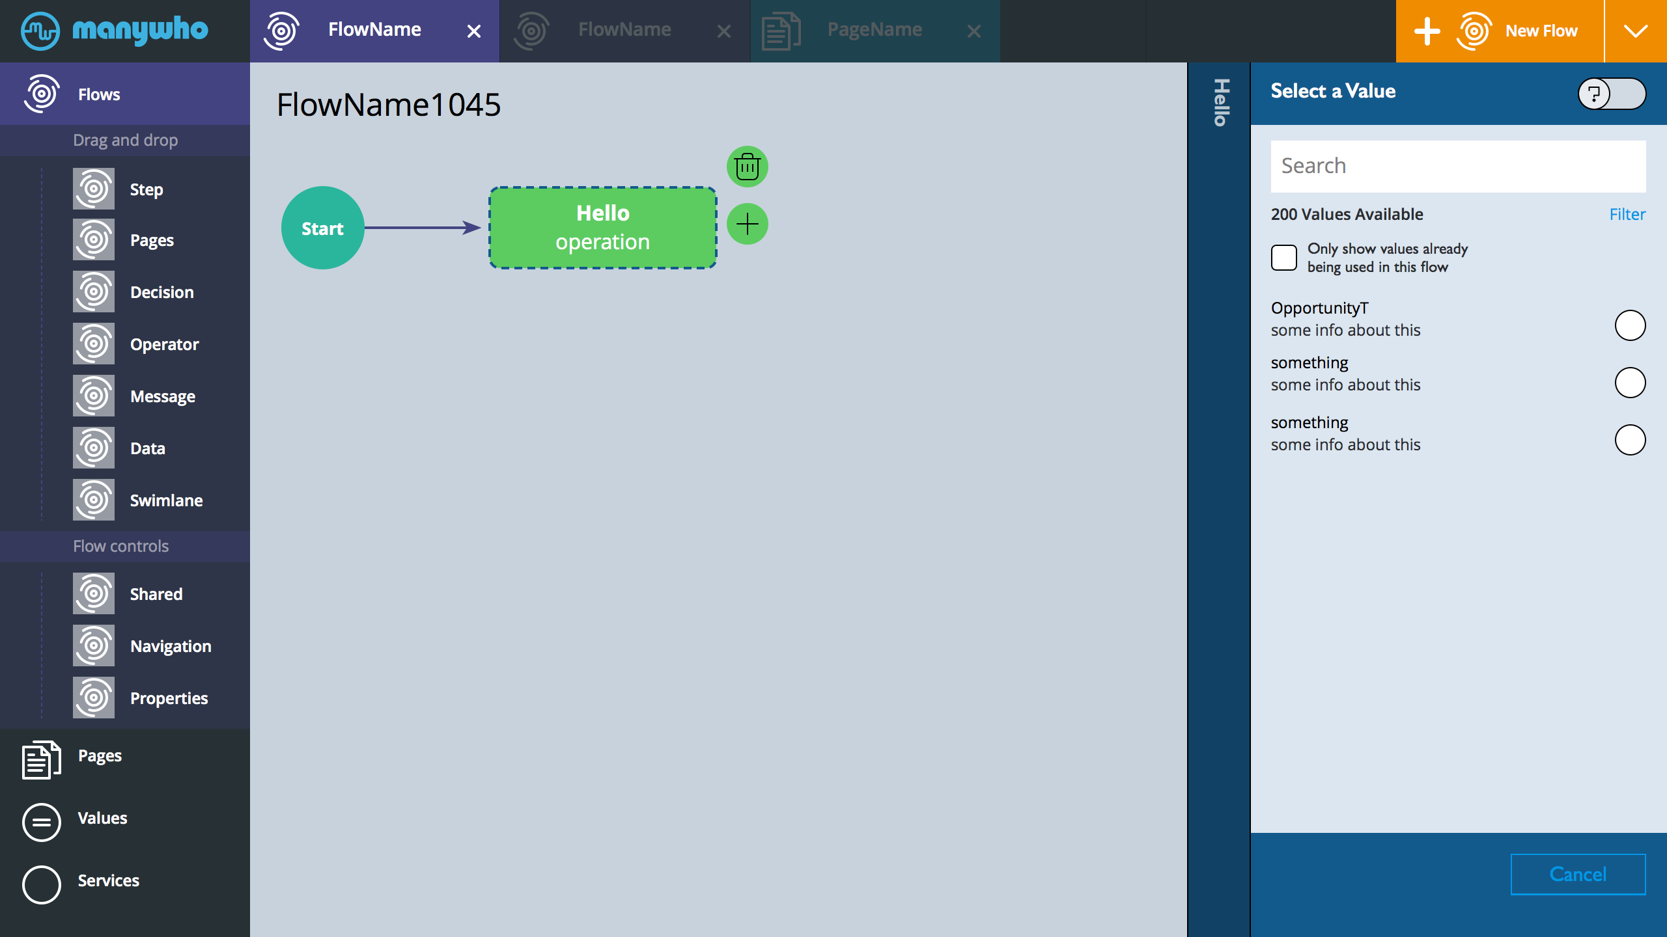Image resolution: width=1667 pixels, height=937 pixels.
Task: Close the PageName tab
Action: 974,31
